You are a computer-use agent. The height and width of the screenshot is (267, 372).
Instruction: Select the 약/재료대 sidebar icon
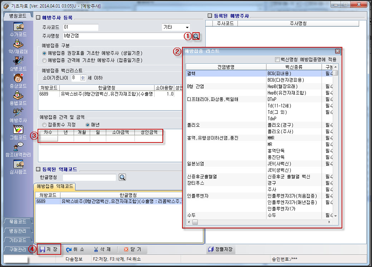tap(18, 45)
